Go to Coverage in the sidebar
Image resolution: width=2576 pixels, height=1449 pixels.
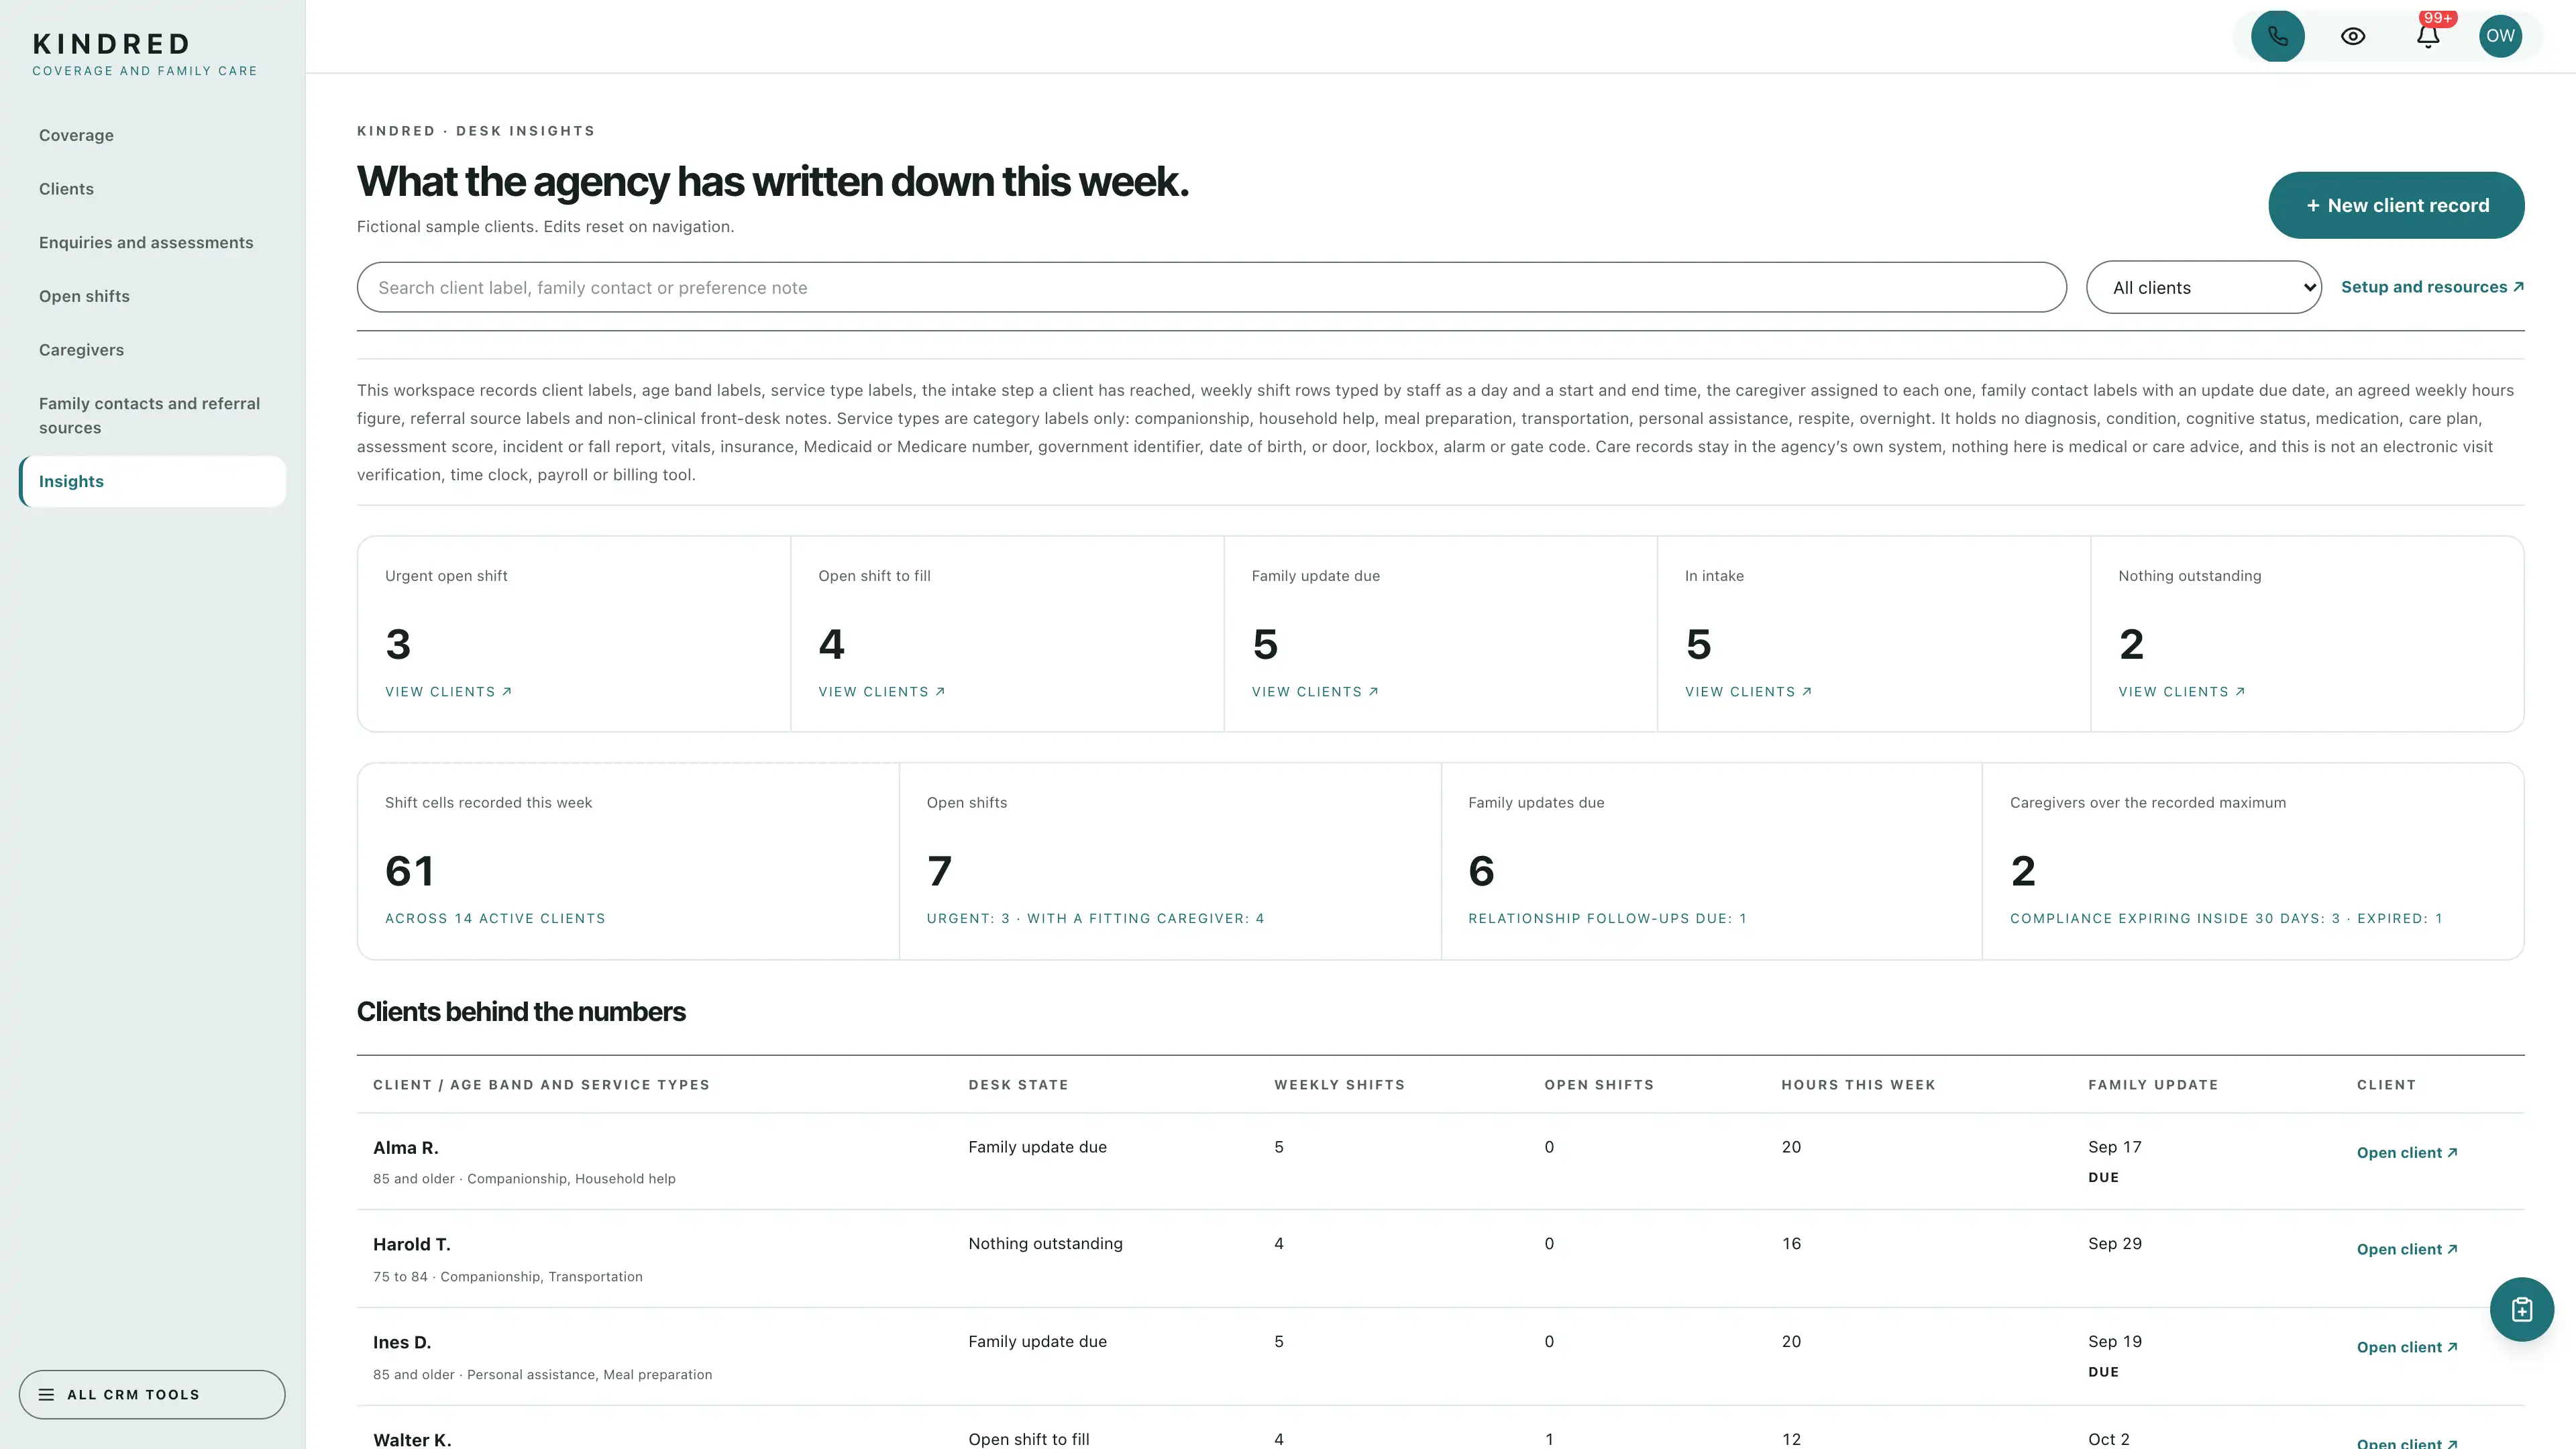coord(76,135)
